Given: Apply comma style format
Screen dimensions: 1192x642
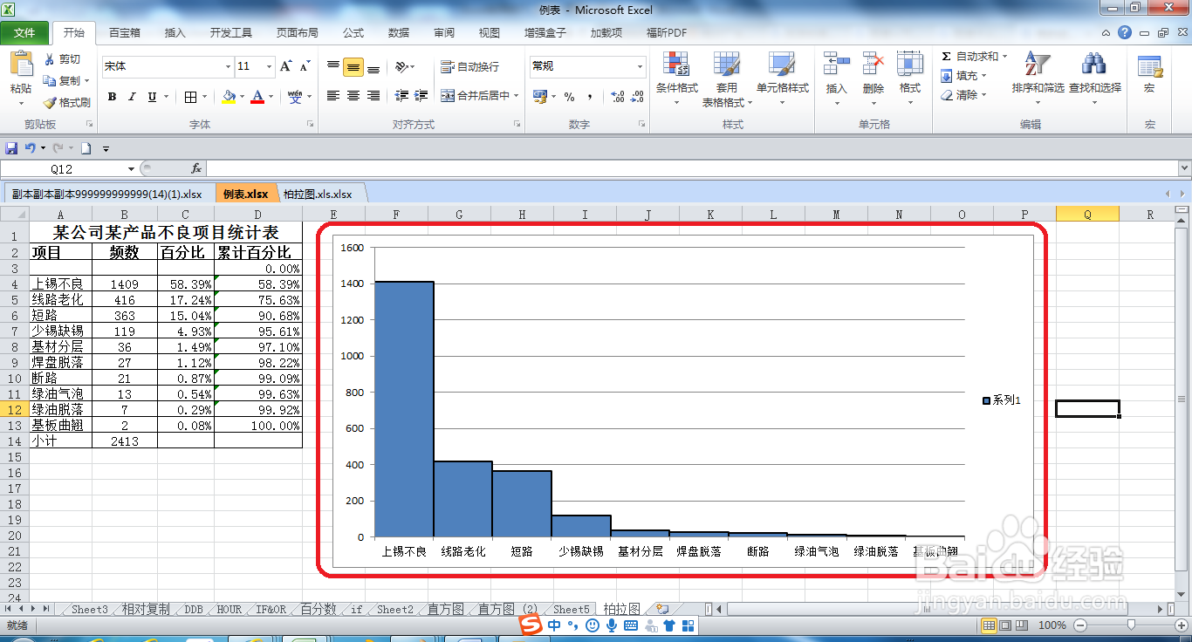Looking at the screenshot, I should [x=590, y=97].
